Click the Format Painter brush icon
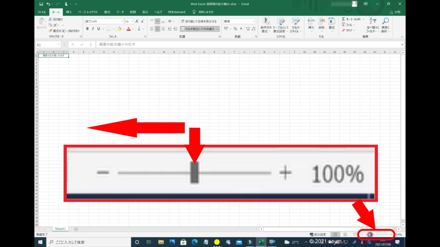The image size is (440, 247). coord(51,31)
